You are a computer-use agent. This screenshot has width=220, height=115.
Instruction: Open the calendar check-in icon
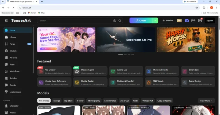tap(193, 21)
